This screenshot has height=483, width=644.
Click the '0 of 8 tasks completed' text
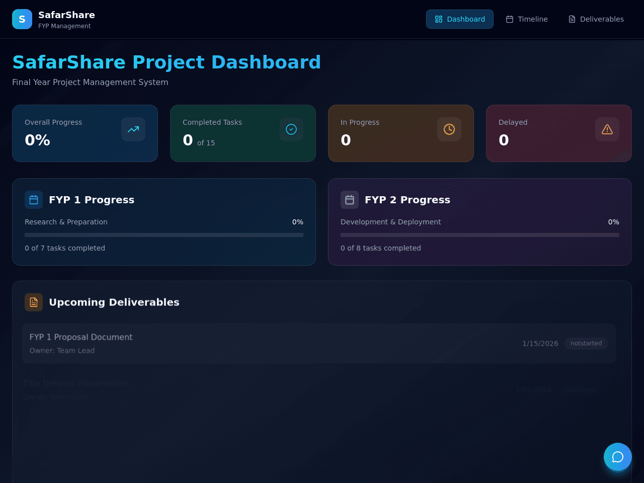click(381, 248)
